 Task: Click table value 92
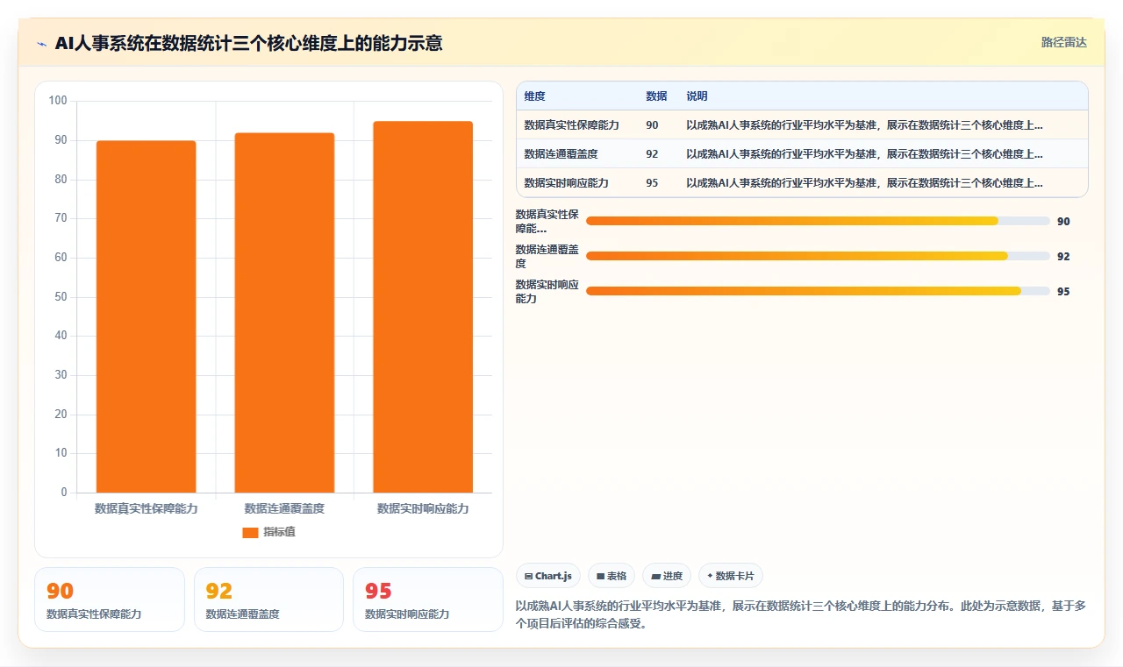point(652,154)
